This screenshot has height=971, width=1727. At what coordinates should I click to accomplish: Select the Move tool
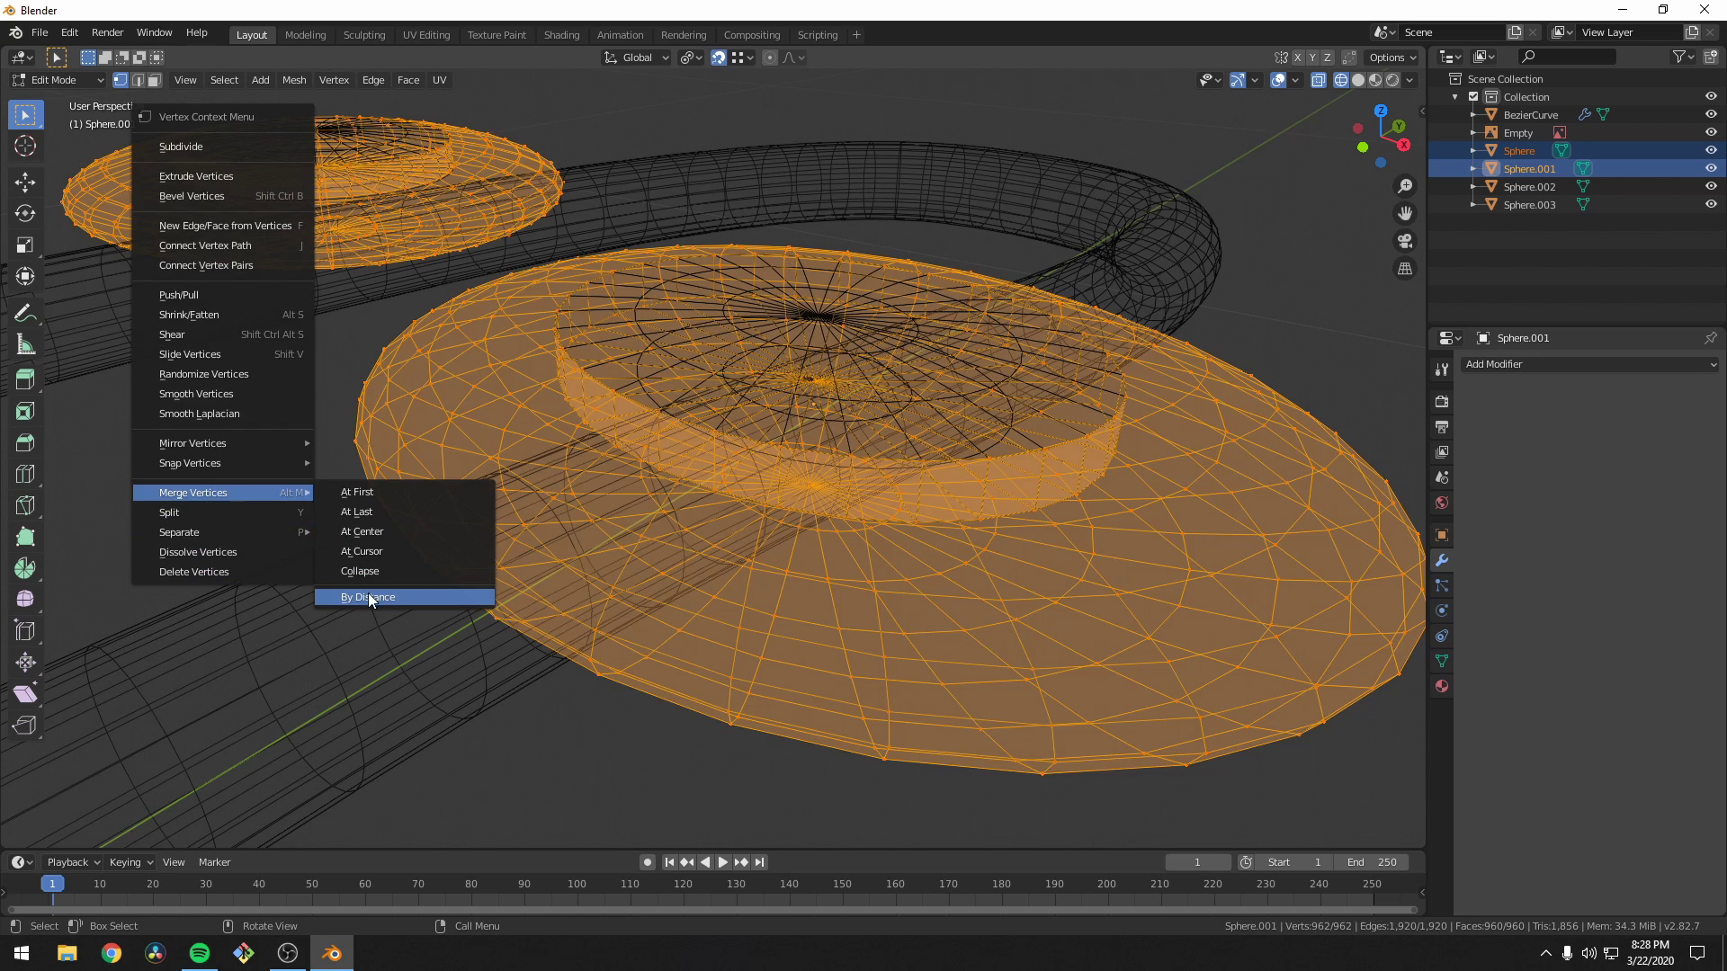pos(24,182)
